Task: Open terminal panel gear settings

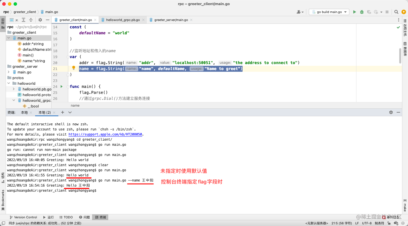Action: click(391, 112)
